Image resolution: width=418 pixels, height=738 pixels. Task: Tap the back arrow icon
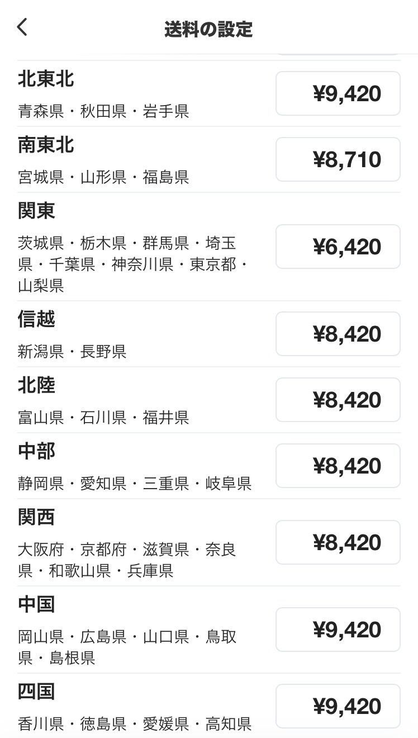coord(22,27)
